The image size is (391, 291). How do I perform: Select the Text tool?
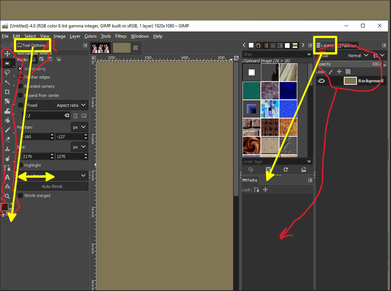pos(7,177)
